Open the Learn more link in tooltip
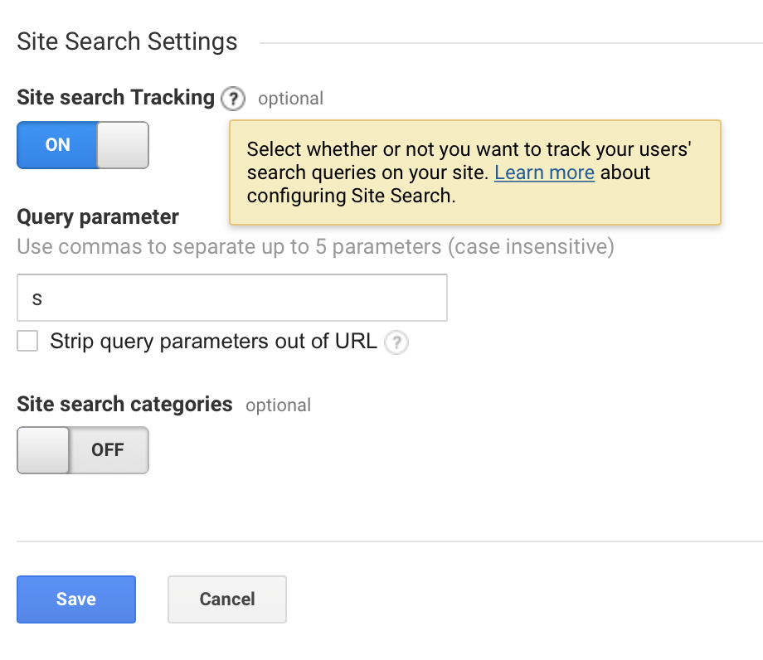The image size is (763, 660). click(544, 172)
